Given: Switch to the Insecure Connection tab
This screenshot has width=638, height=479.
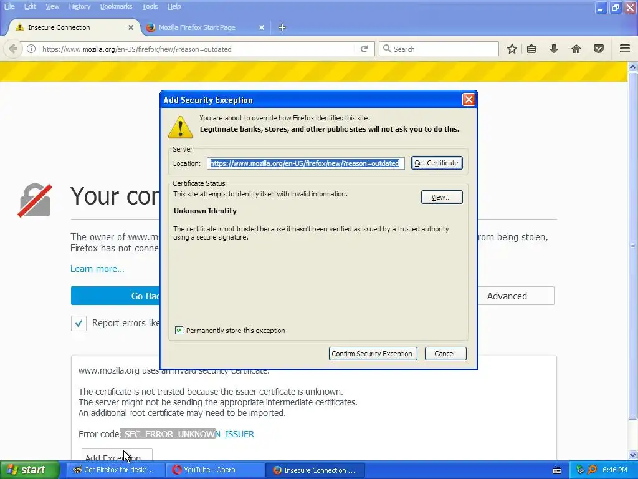Looking at the screenshot, I should click(x=74, y=27).
